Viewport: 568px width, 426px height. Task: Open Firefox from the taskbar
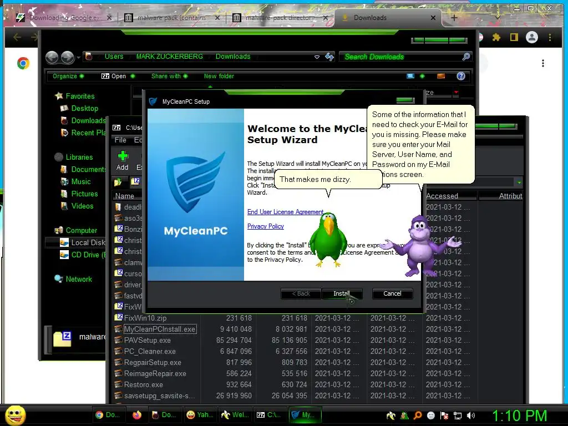tap(137, 415)
